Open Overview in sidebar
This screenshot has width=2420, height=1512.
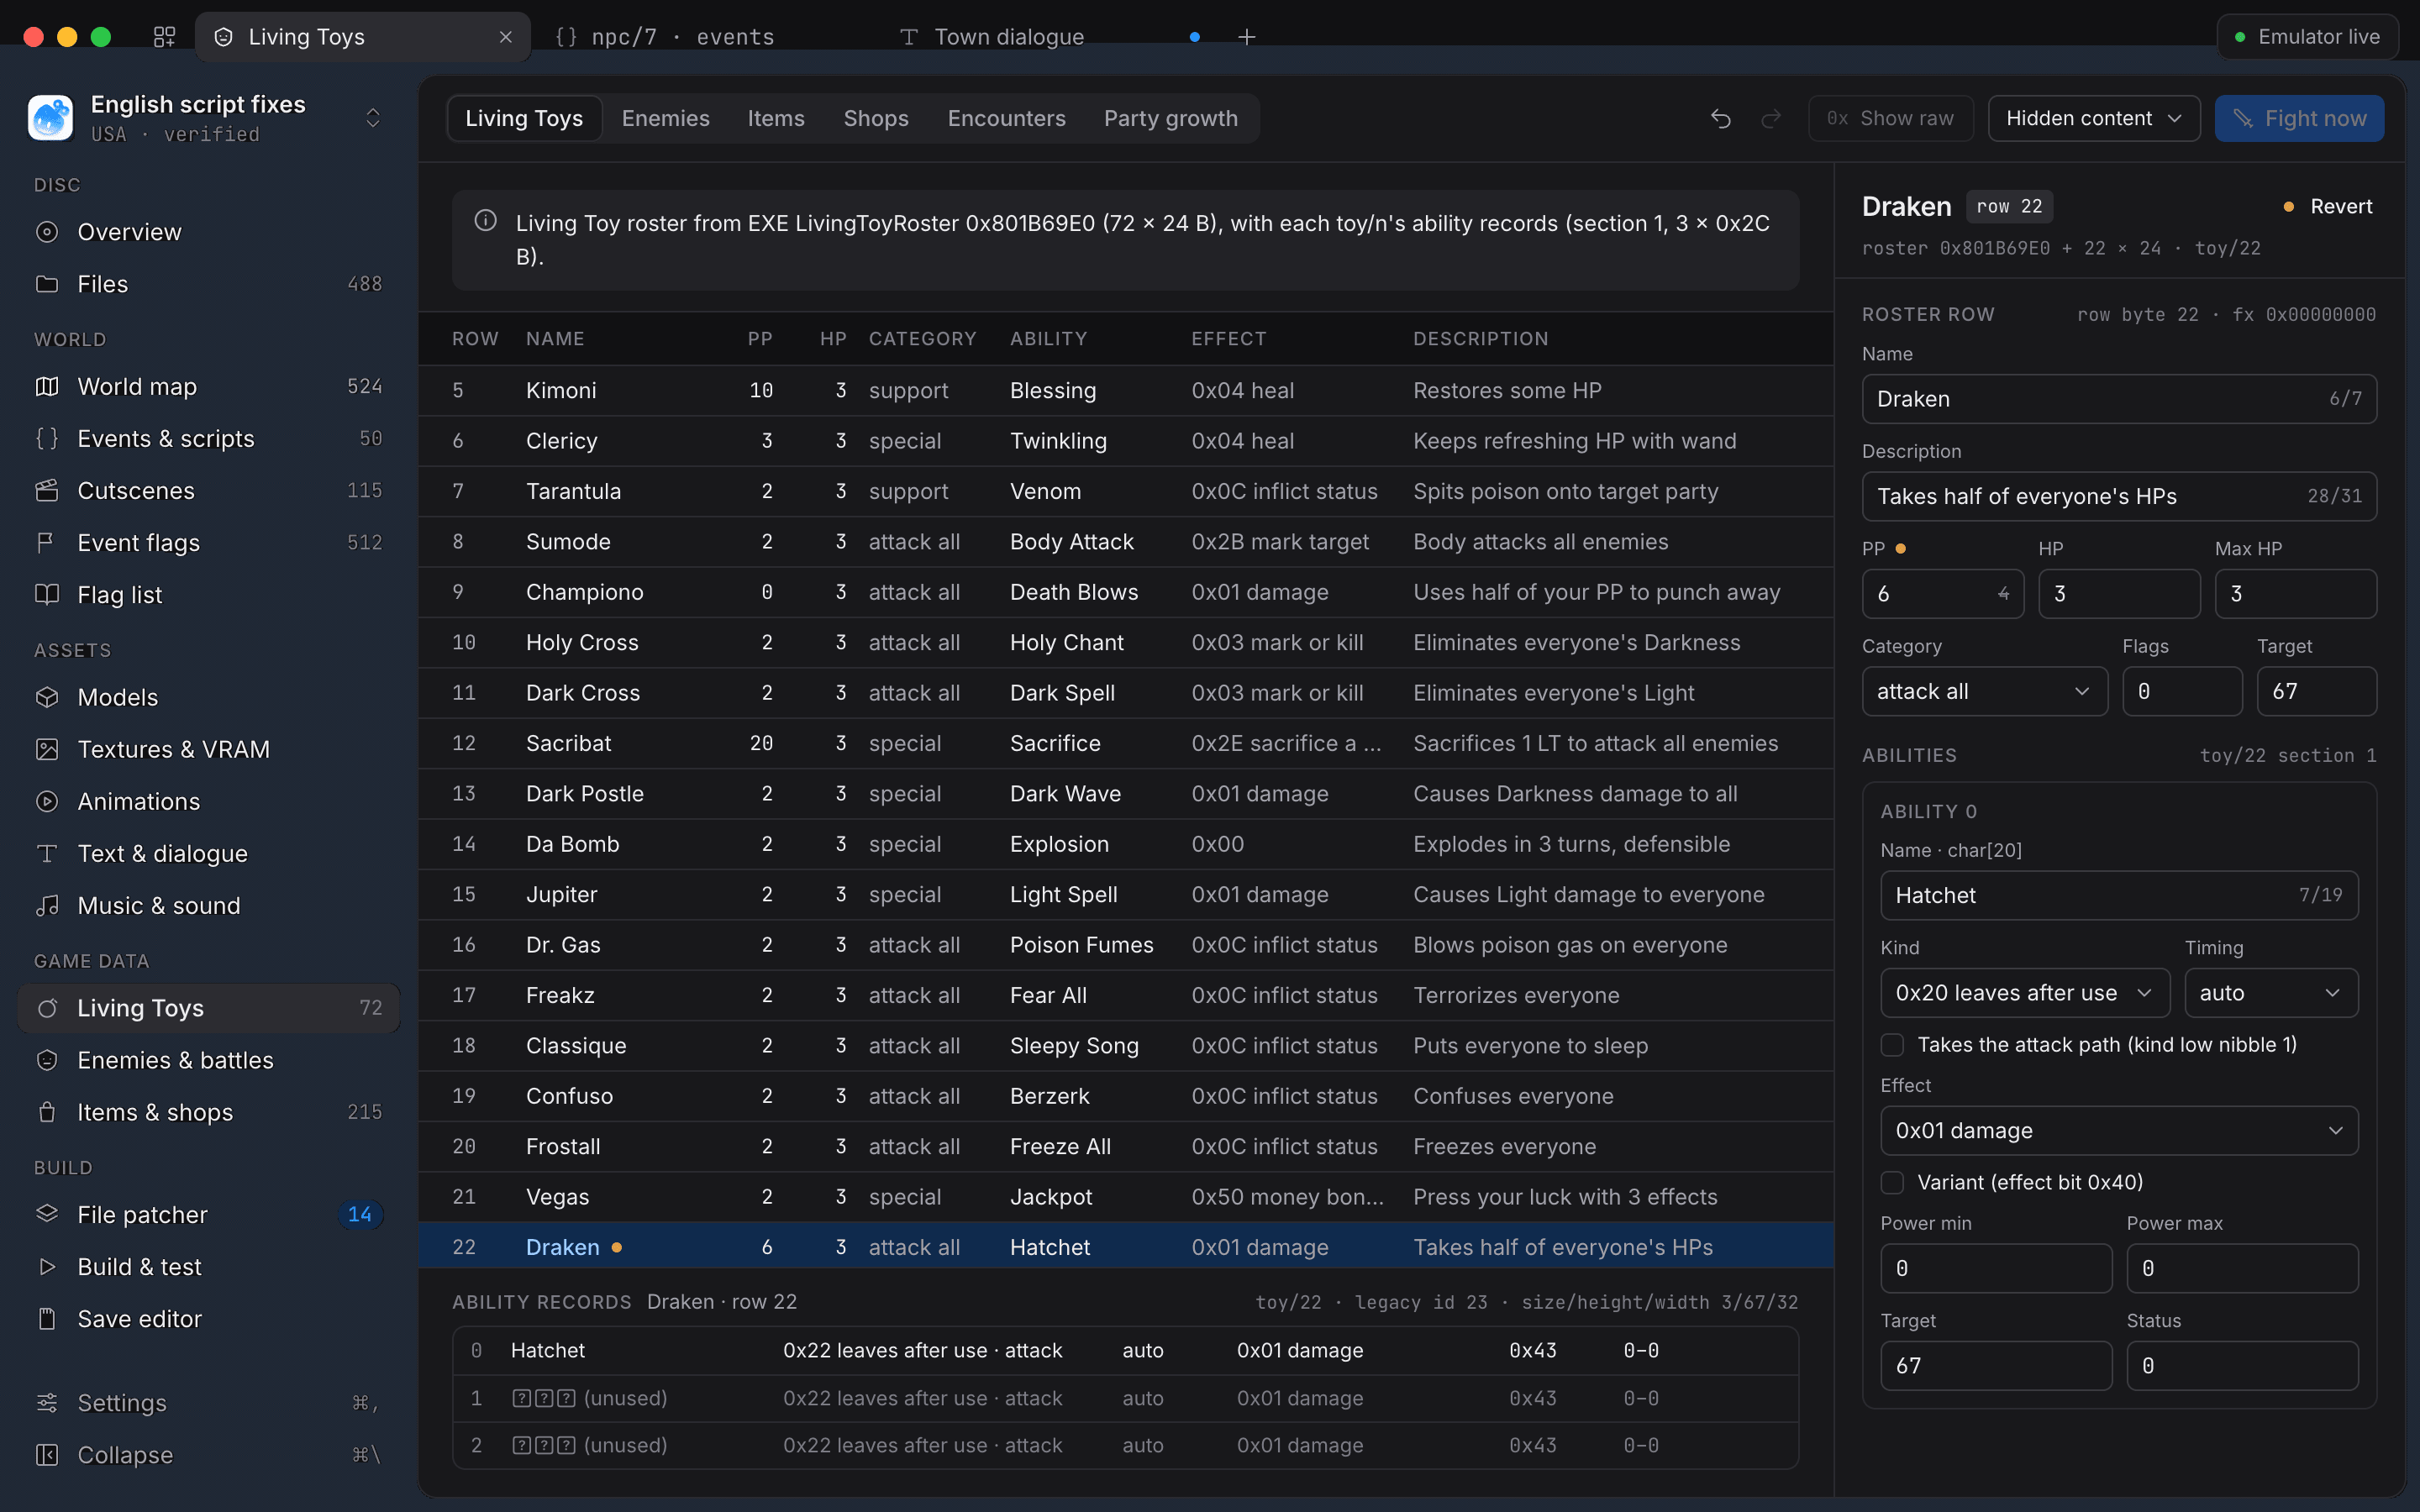(209, 232)
